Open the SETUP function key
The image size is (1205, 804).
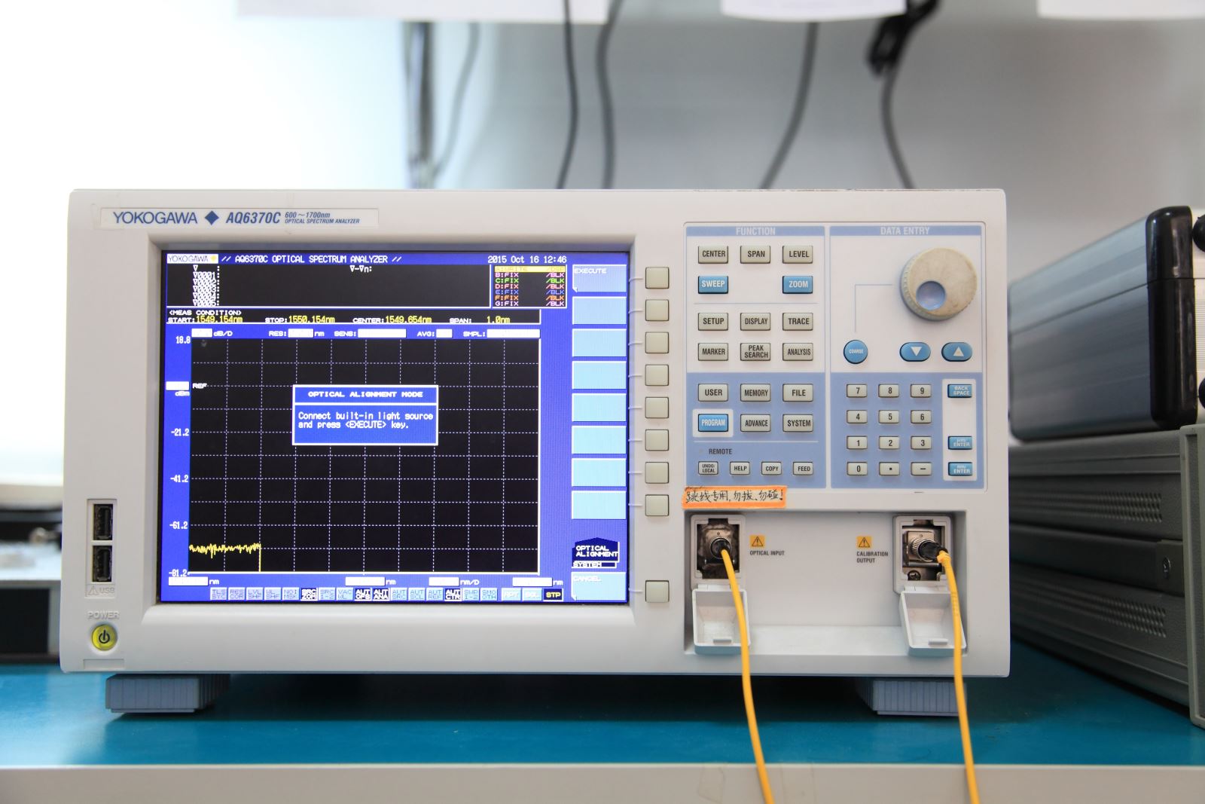tap(713, 321)
